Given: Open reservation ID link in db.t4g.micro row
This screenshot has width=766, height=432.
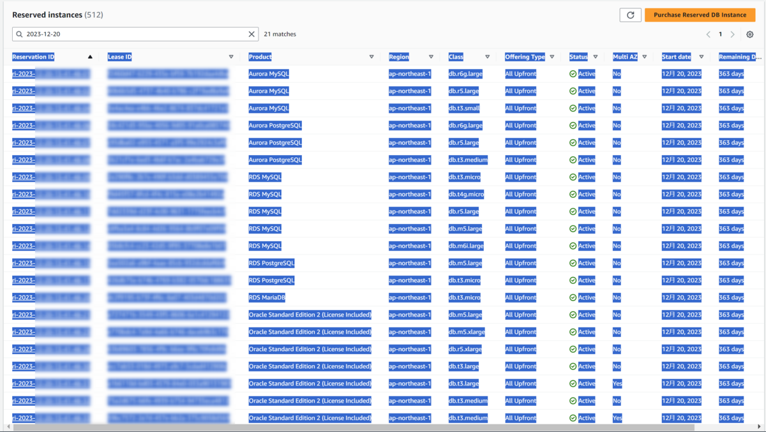Looking at the screenshot, I should [51, 194].
